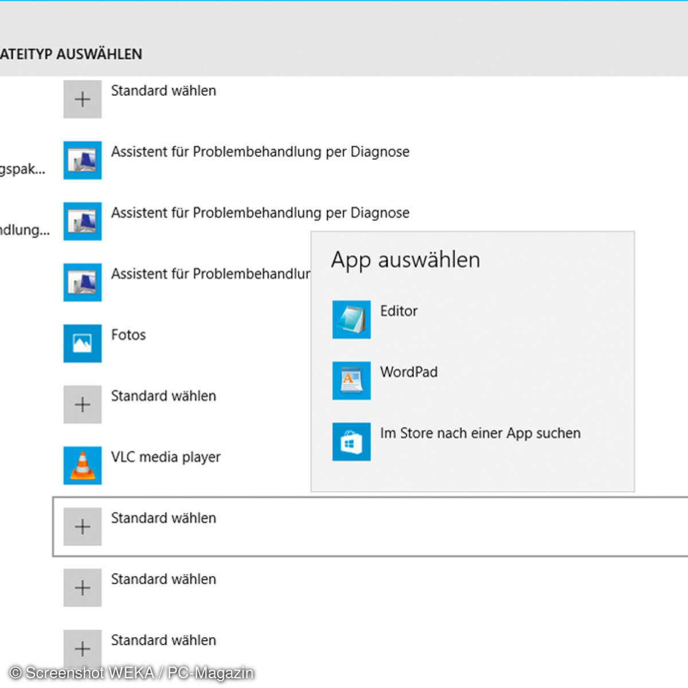This screenshot has height=688, width=688.
Task: Click the WordPad label text
Action: [x=408, y=372]
